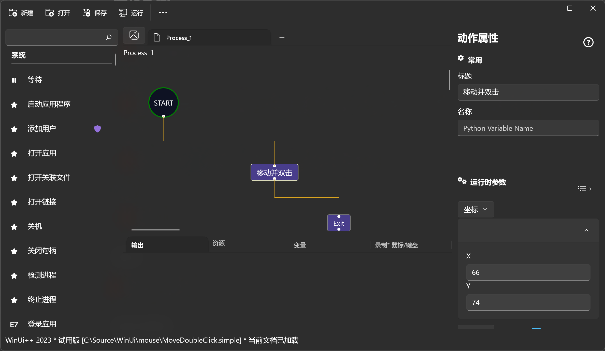Expand the 坐标 dropdown
Viewport: 605px width, 351px height.
pyautogui.click(x=476, y=209)
